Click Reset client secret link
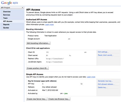 tap(105, 55)
